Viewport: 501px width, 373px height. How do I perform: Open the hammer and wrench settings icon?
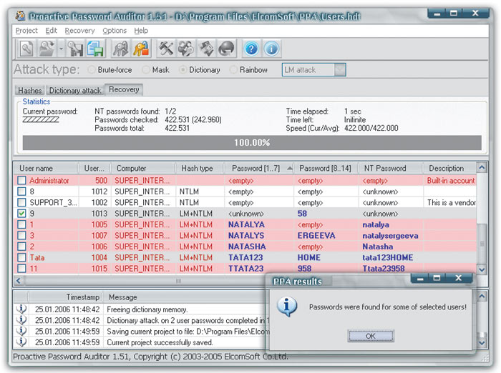[166, 49]
